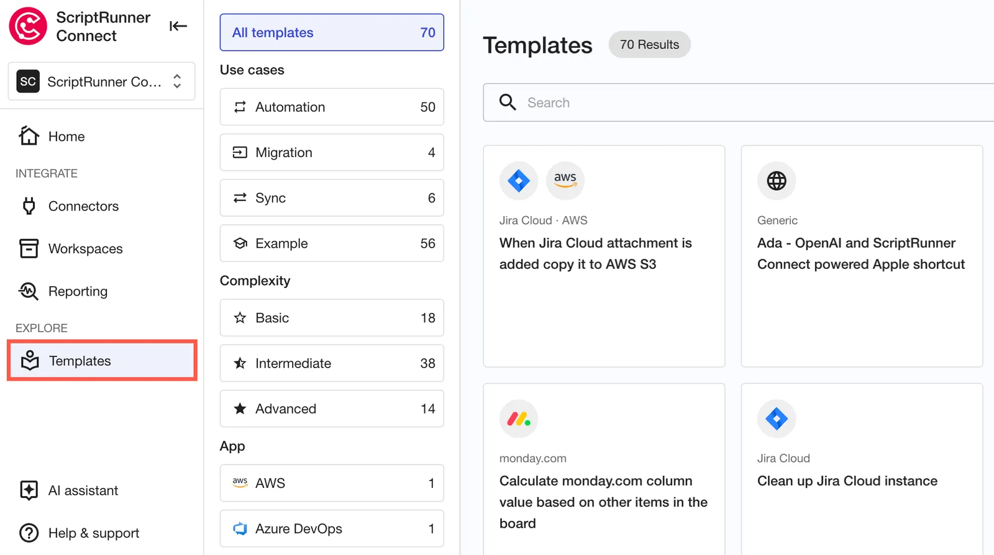Click the Templates page heading
994x555 pixels.
(x=537, y=45)
